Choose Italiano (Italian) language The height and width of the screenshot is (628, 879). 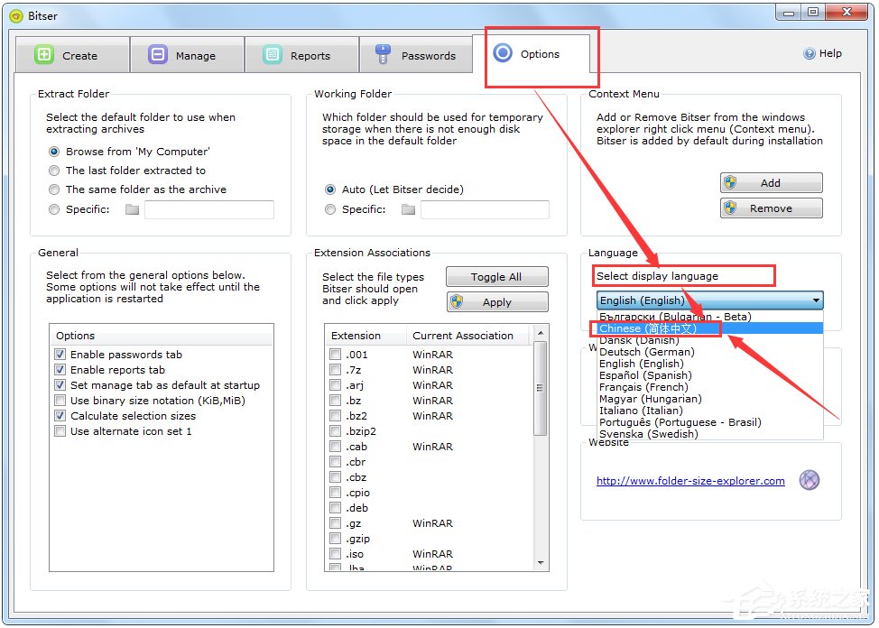coord(709,411)
